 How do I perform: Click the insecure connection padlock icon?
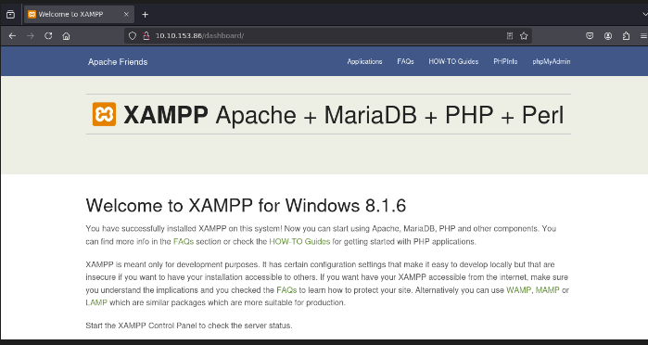[146, 36]
